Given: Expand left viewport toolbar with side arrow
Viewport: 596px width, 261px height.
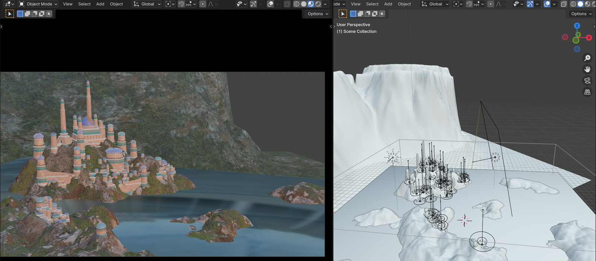Looking at the screenshot, I should (1, 26).
